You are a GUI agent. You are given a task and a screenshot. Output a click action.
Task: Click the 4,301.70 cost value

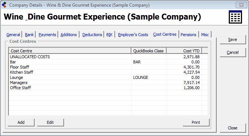[x=191, y=67]
